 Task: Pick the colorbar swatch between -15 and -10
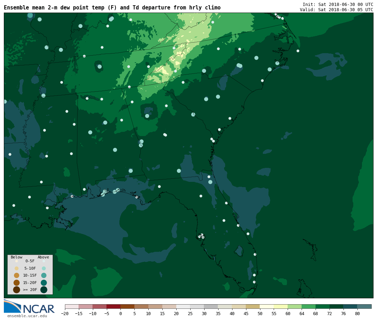[x=86, y=306]
